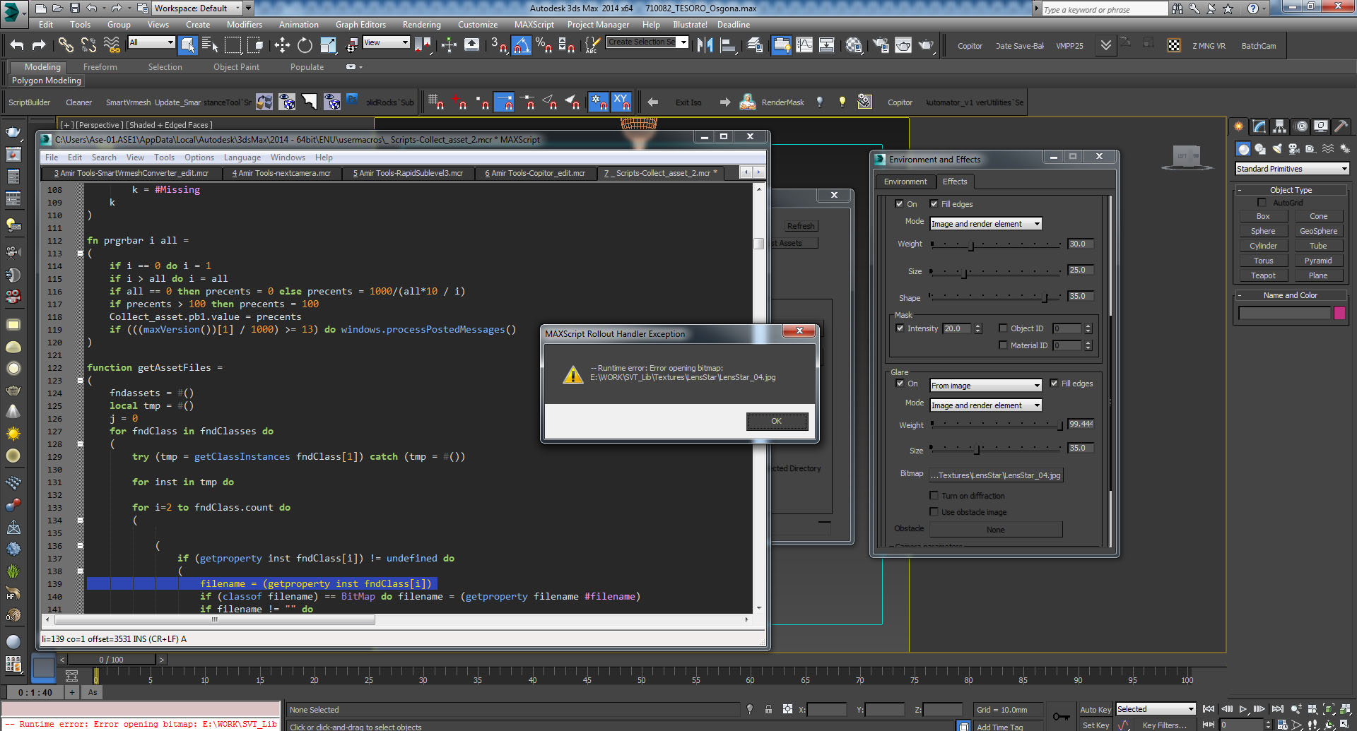This screenshot has height=731, width=1357.
Task: Enable the Object ID checkbox in Mask section
Action: 1004,328
